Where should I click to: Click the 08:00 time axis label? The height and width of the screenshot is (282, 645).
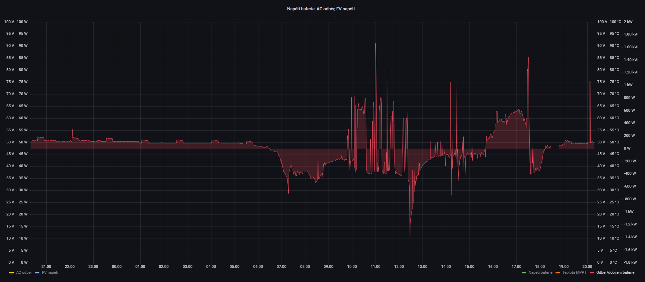click(305, 266)
